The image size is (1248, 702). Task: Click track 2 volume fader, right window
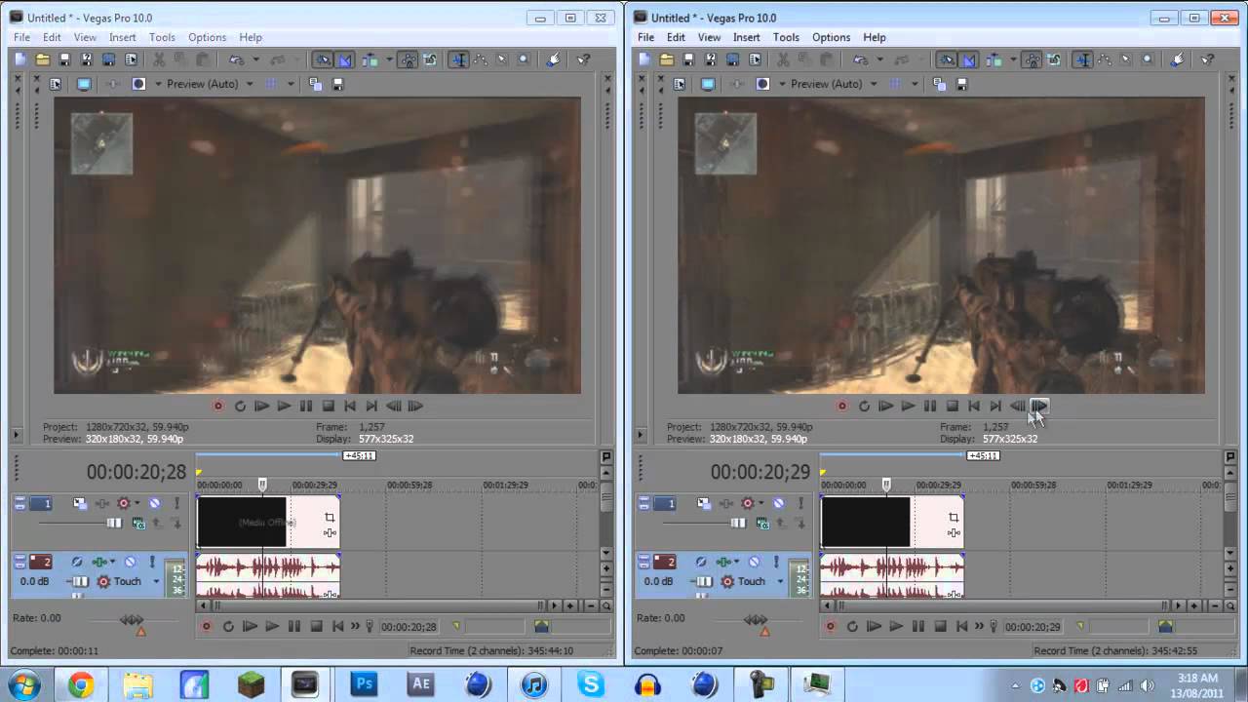point(703,582)
